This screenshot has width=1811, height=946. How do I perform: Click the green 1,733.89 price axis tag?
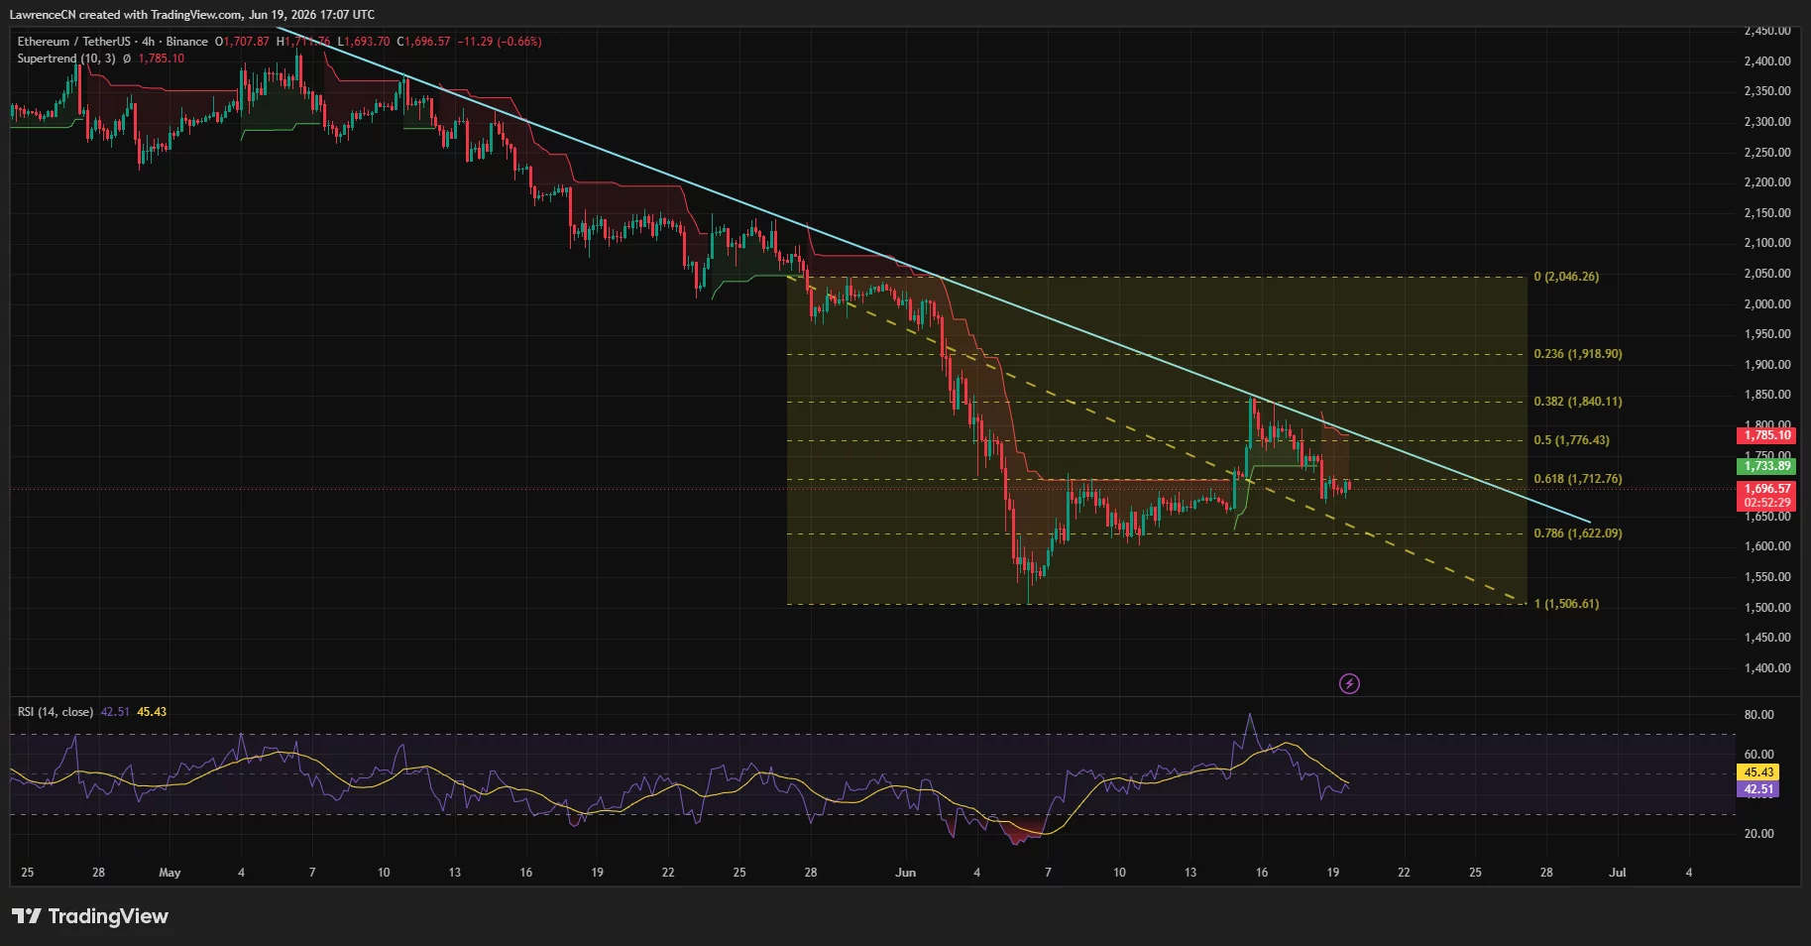1768,466
